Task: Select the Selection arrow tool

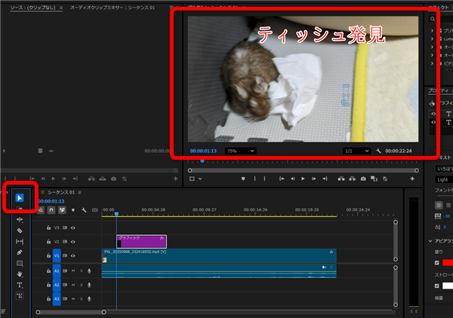Action: (x=20, y=199)
